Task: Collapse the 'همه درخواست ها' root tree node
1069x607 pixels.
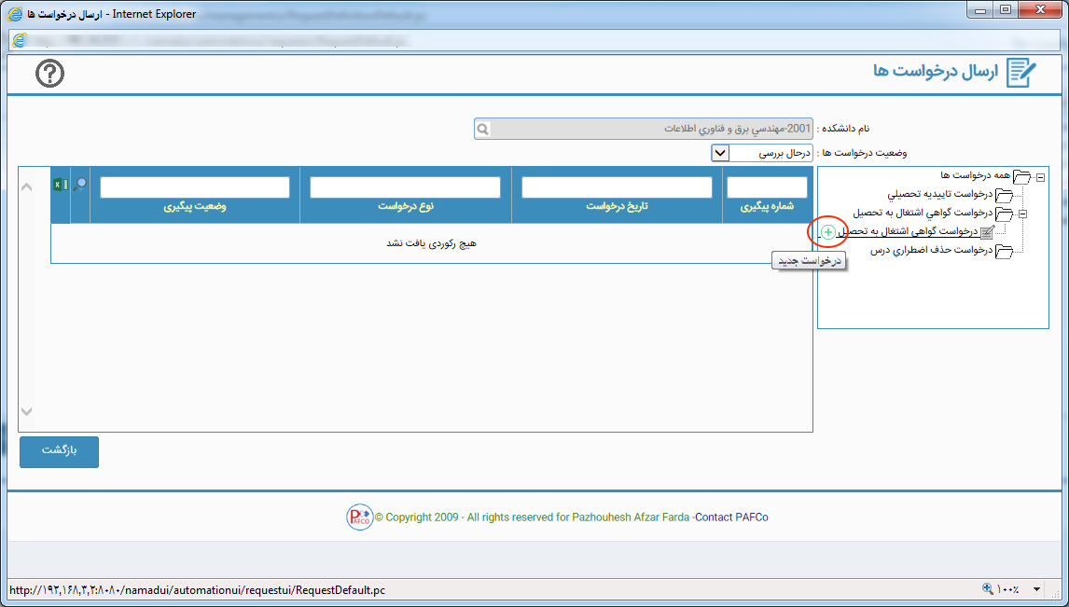Action: tap(1039, 176)
